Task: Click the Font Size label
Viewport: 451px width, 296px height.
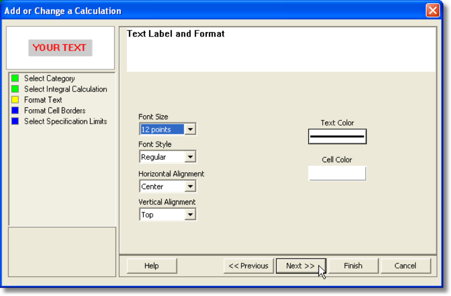Action: 153,116
